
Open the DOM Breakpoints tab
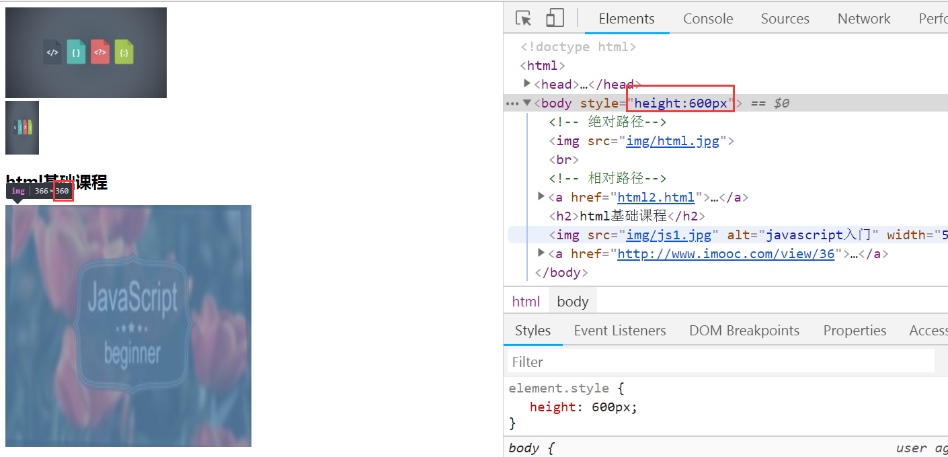(x=744, y=331)
